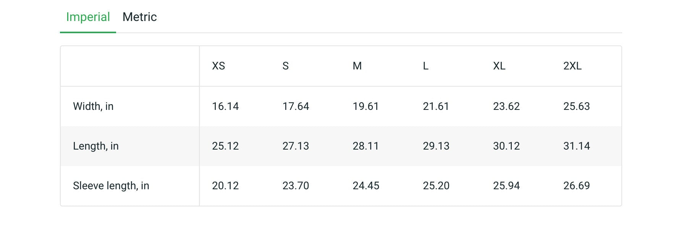Click the XL sleeve length value 25.94
Viewport: 676px width, 232px height.
(x=506, y=186)
